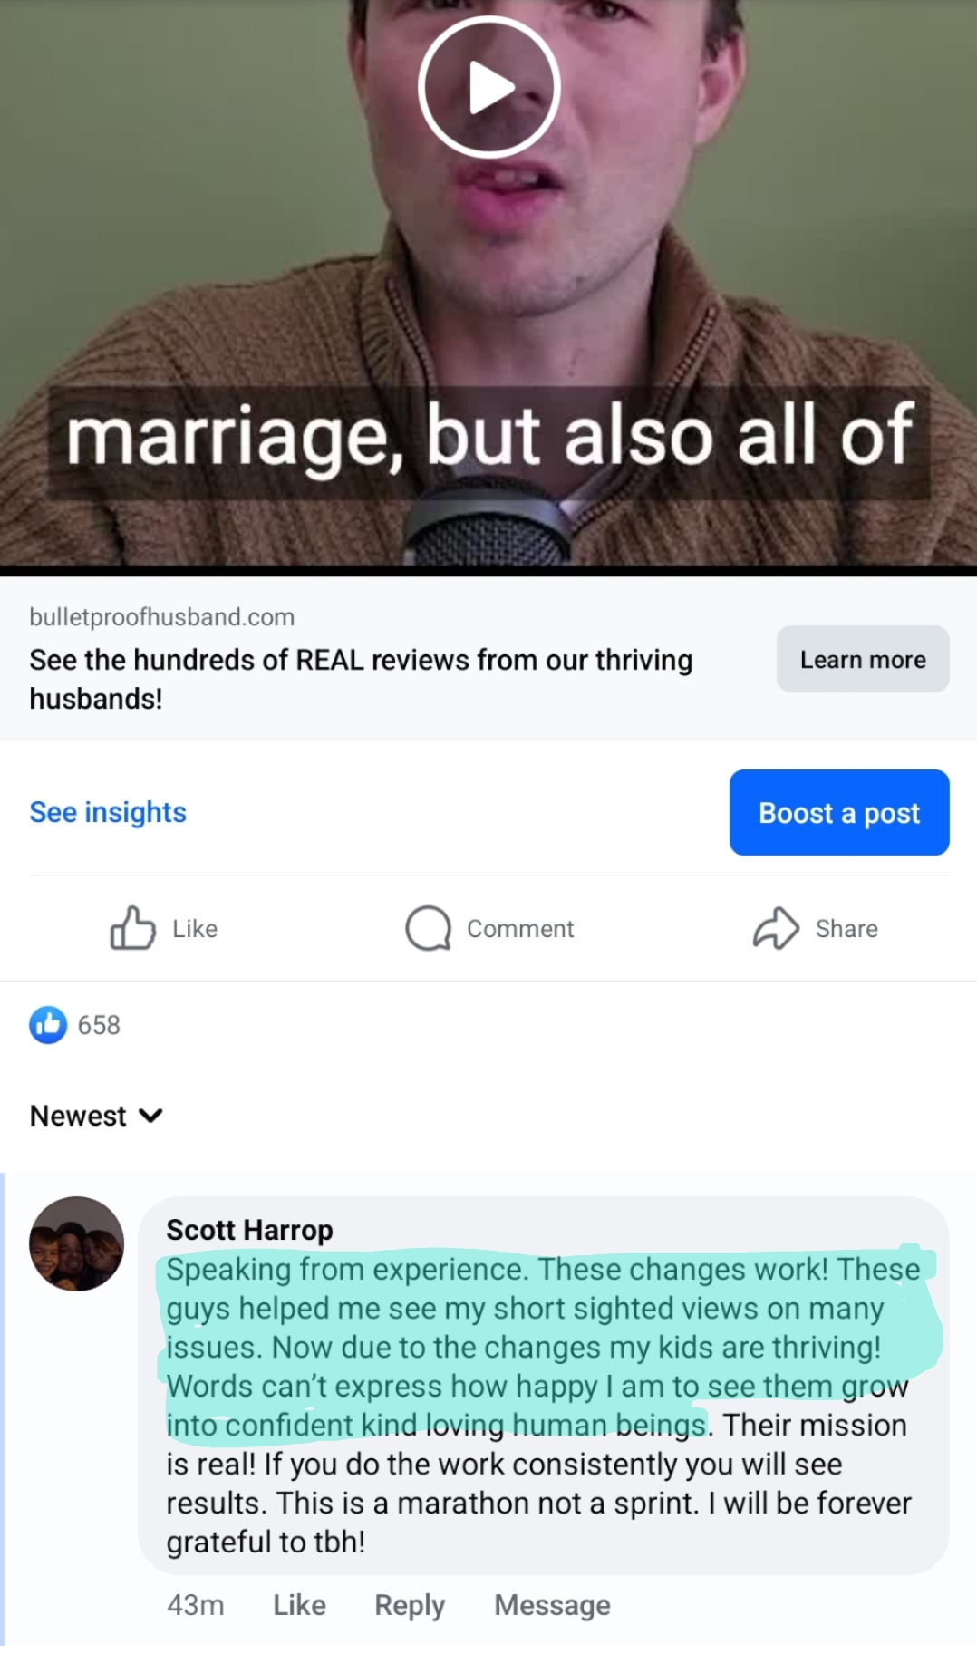Click the 658 reactions count
Screen dimensions: 977x1654
click(x=99, y=1025)
